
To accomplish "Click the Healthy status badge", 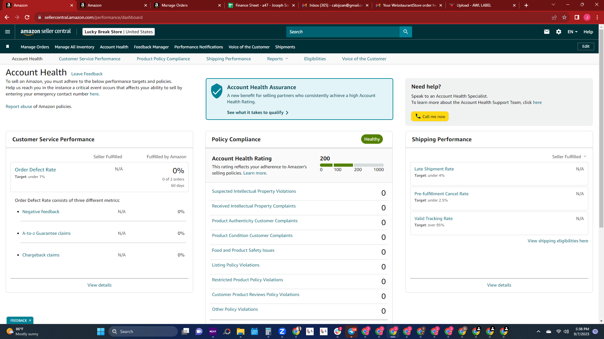I will tap(372, 139).
